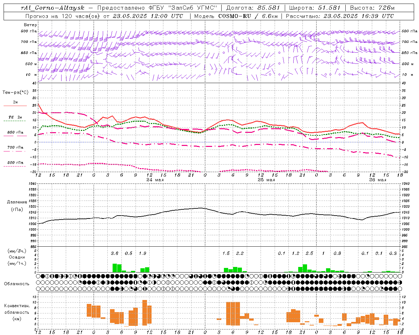Click the "(мм/3ч.)" unit label
The width and height of the screenshot is (419, 335).
pos(17,251)
